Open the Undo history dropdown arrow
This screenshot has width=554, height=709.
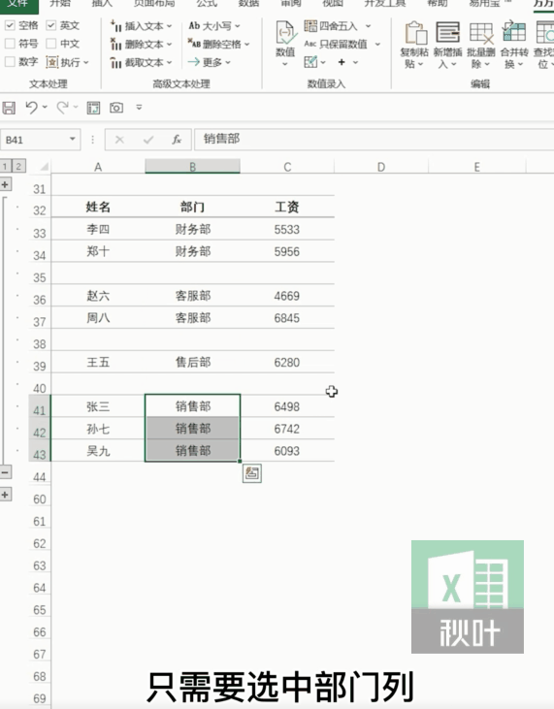point(45,108)
